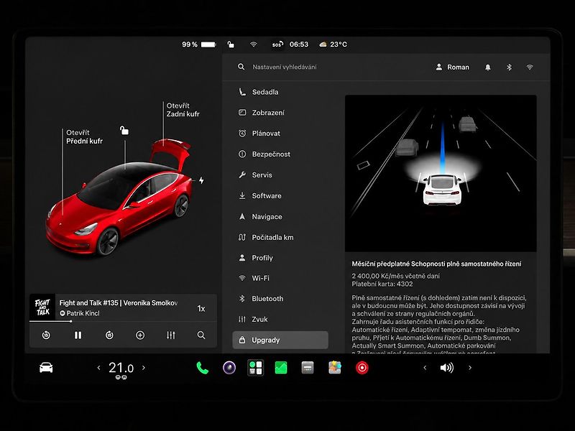Open the green Phone app
Viewport: 575px width, 431px height.
[x=203, y=368]
